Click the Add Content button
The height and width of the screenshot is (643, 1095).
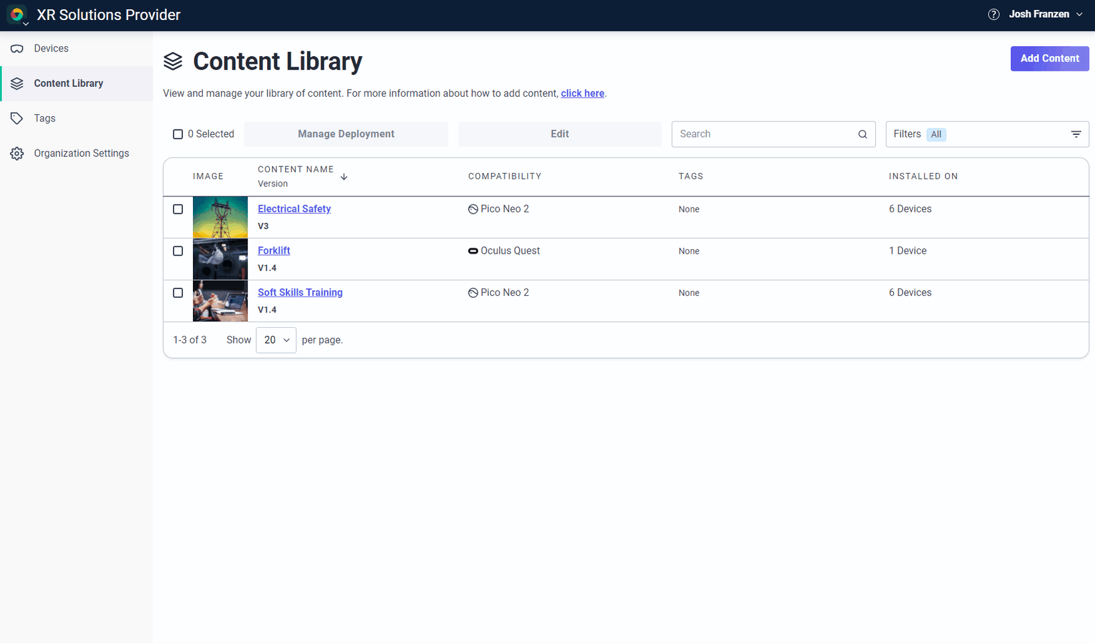point(1050,59)
